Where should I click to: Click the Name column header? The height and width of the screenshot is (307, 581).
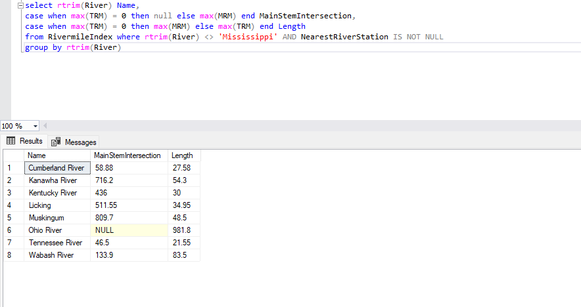click(57, 155)
